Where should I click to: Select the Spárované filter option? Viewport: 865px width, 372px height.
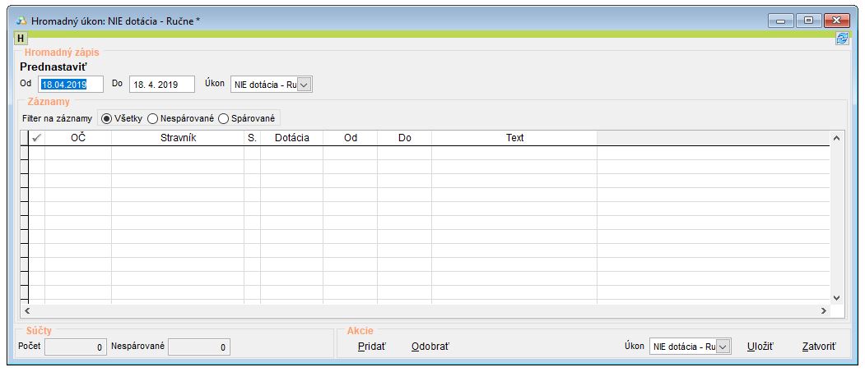click(223, 118)
